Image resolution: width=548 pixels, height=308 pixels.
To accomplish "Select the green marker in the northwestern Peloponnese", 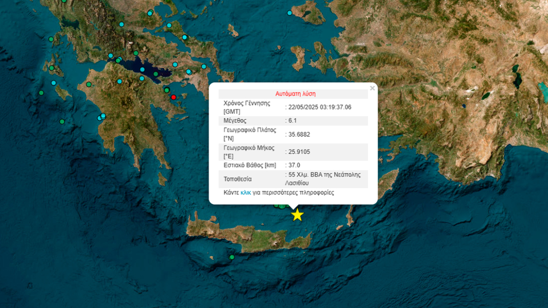I will 89,85.
